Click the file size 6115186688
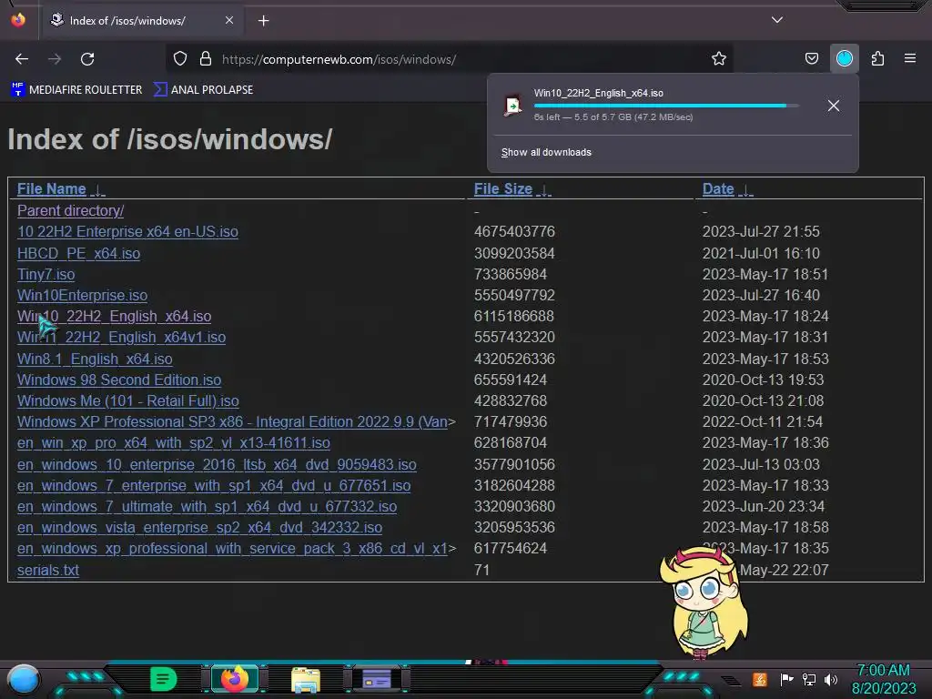 click(513, 316)
